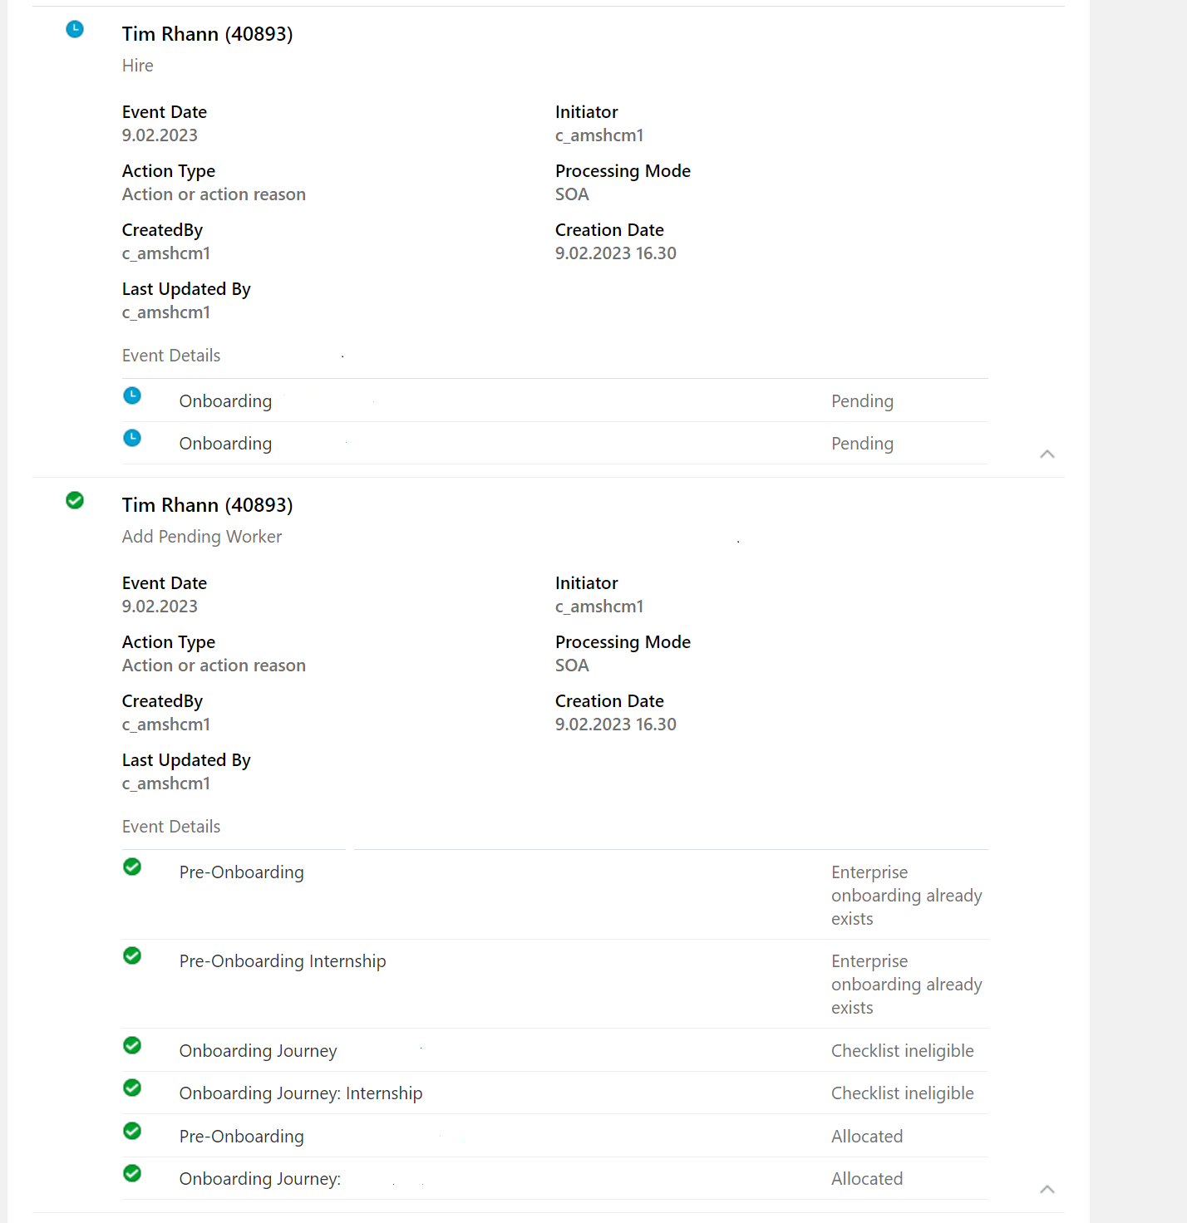Click the Checklist ineligible status text

903,1050
